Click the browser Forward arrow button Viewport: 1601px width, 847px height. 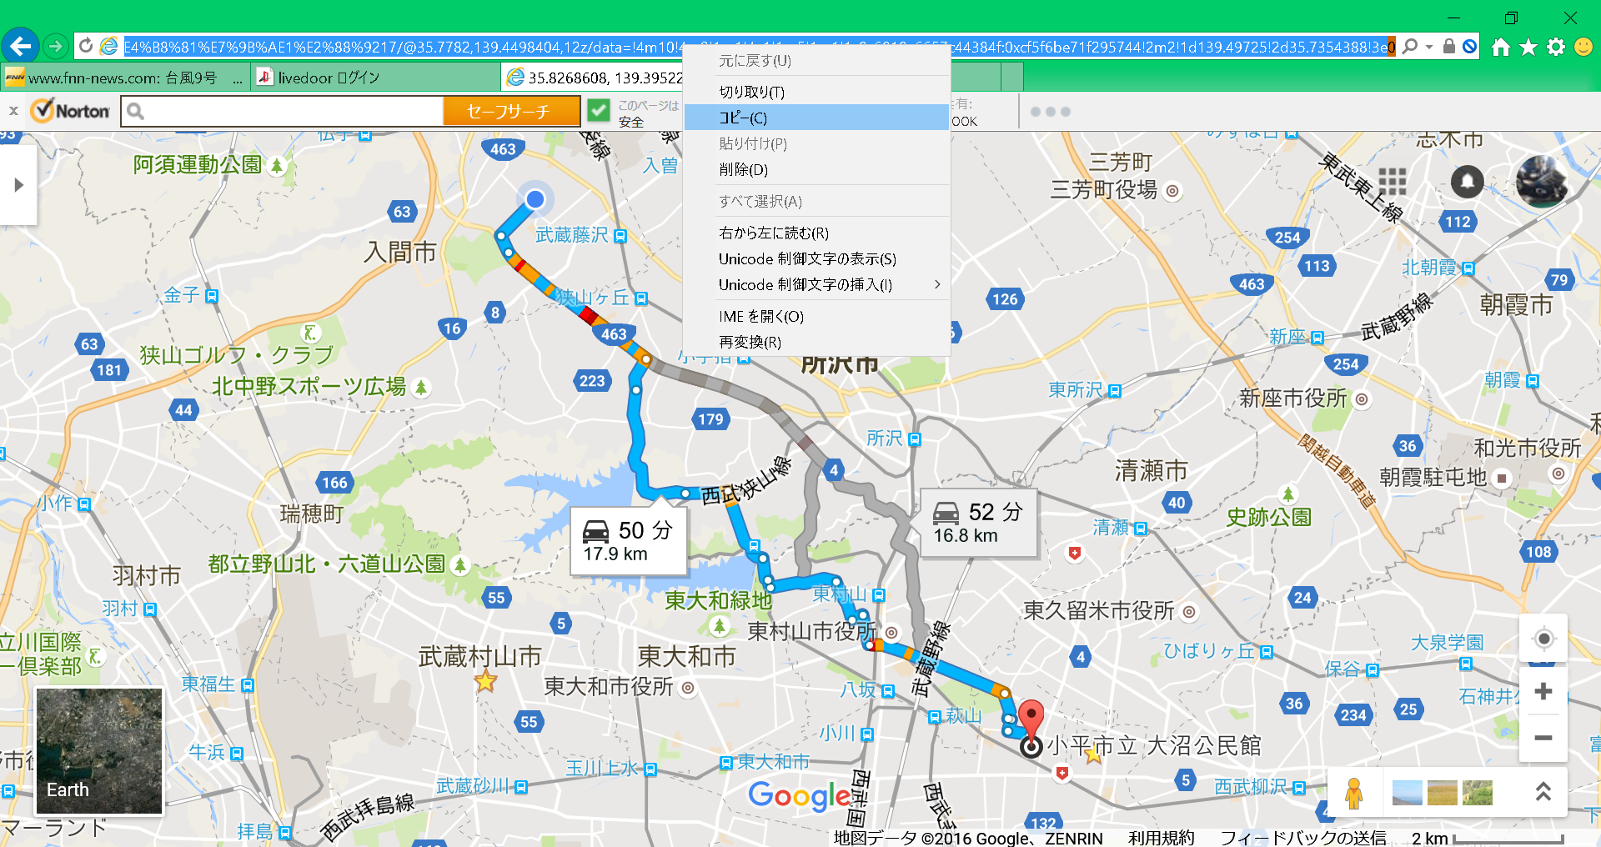coord(56,46)
